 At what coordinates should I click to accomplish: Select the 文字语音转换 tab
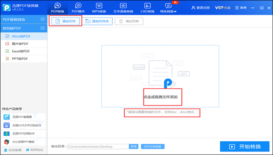[x=123, y=8]
